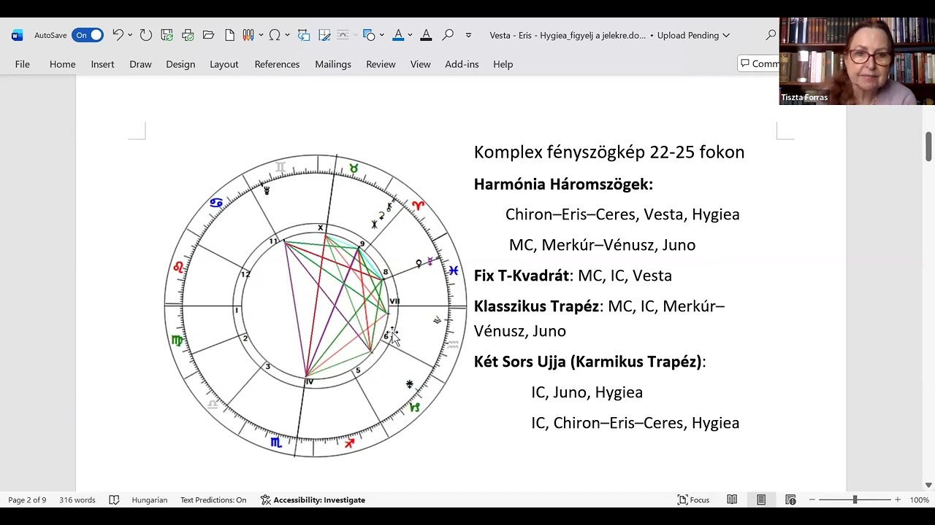Viewport: 935px width, 525px height.
Task: Toggle Text Predictions: On
Action: click(213, 500)
